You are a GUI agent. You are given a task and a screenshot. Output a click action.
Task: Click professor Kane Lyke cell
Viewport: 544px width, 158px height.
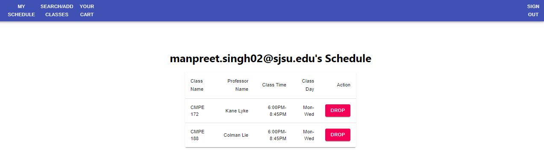coord(237,111)
